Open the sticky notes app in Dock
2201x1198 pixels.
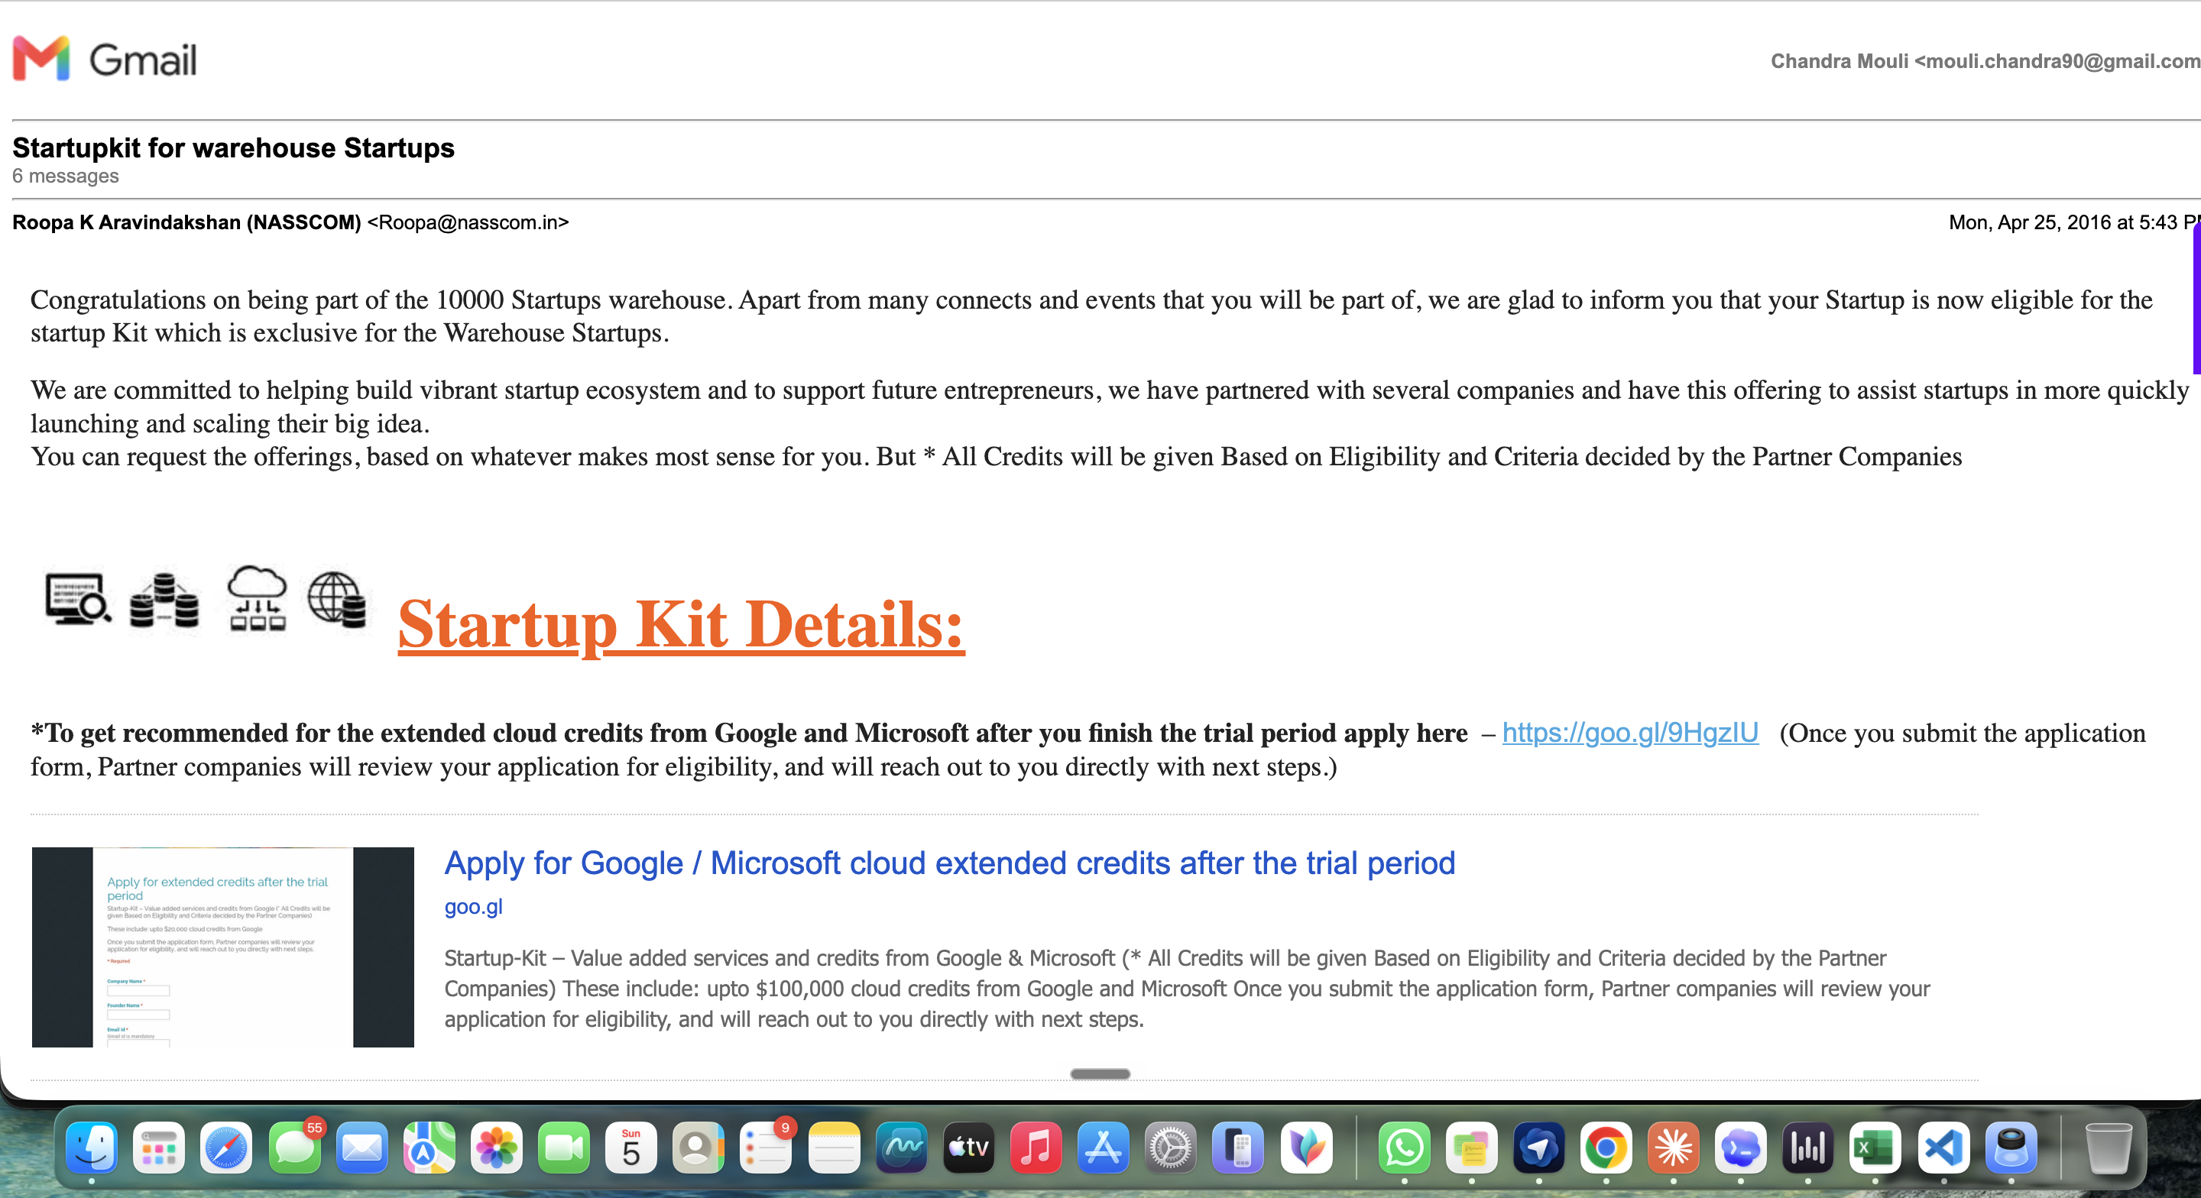pyautogui.click(x=1471, y=1148)
